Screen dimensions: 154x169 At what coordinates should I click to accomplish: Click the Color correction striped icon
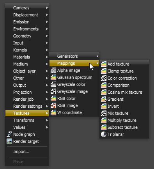tap(104, 78)
